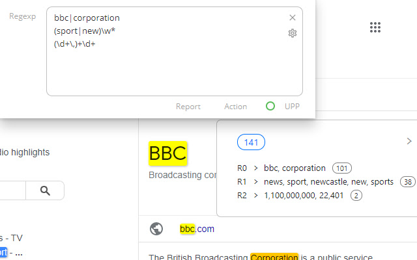Expand panel with right chevron arrow
417x260 pixels.
(x=409, y=141)
